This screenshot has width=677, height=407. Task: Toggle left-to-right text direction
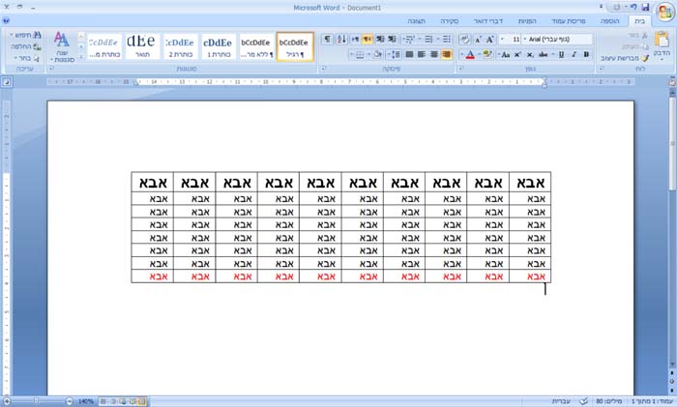tap(355, 40)
